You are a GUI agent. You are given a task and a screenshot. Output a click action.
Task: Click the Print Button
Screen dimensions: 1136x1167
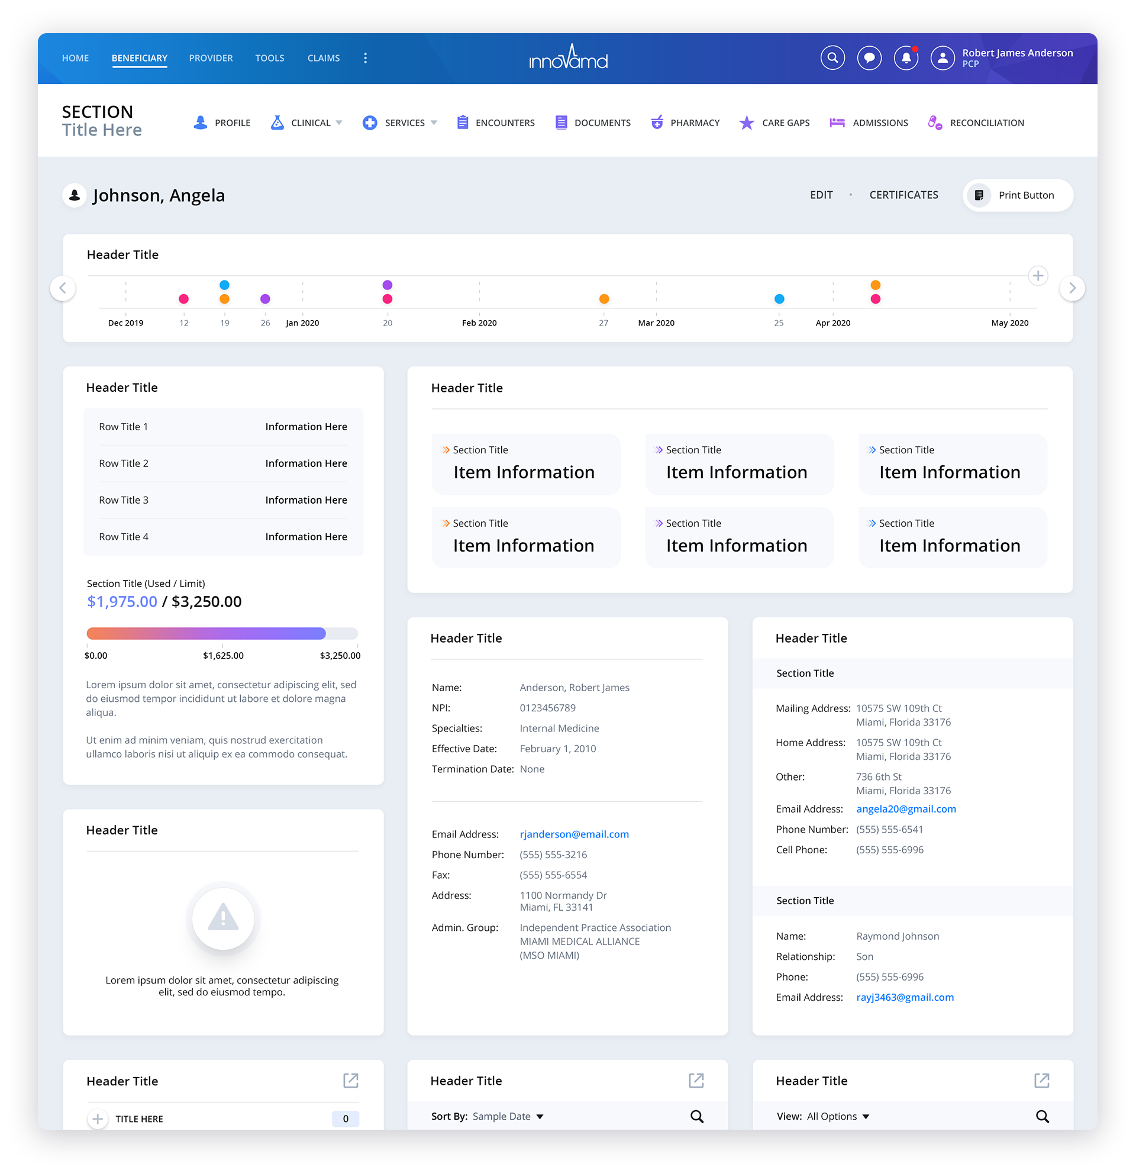1017,195
